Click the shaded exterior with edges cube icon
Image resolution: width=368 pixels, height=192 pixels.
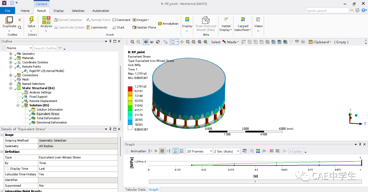tap(146, 42)
